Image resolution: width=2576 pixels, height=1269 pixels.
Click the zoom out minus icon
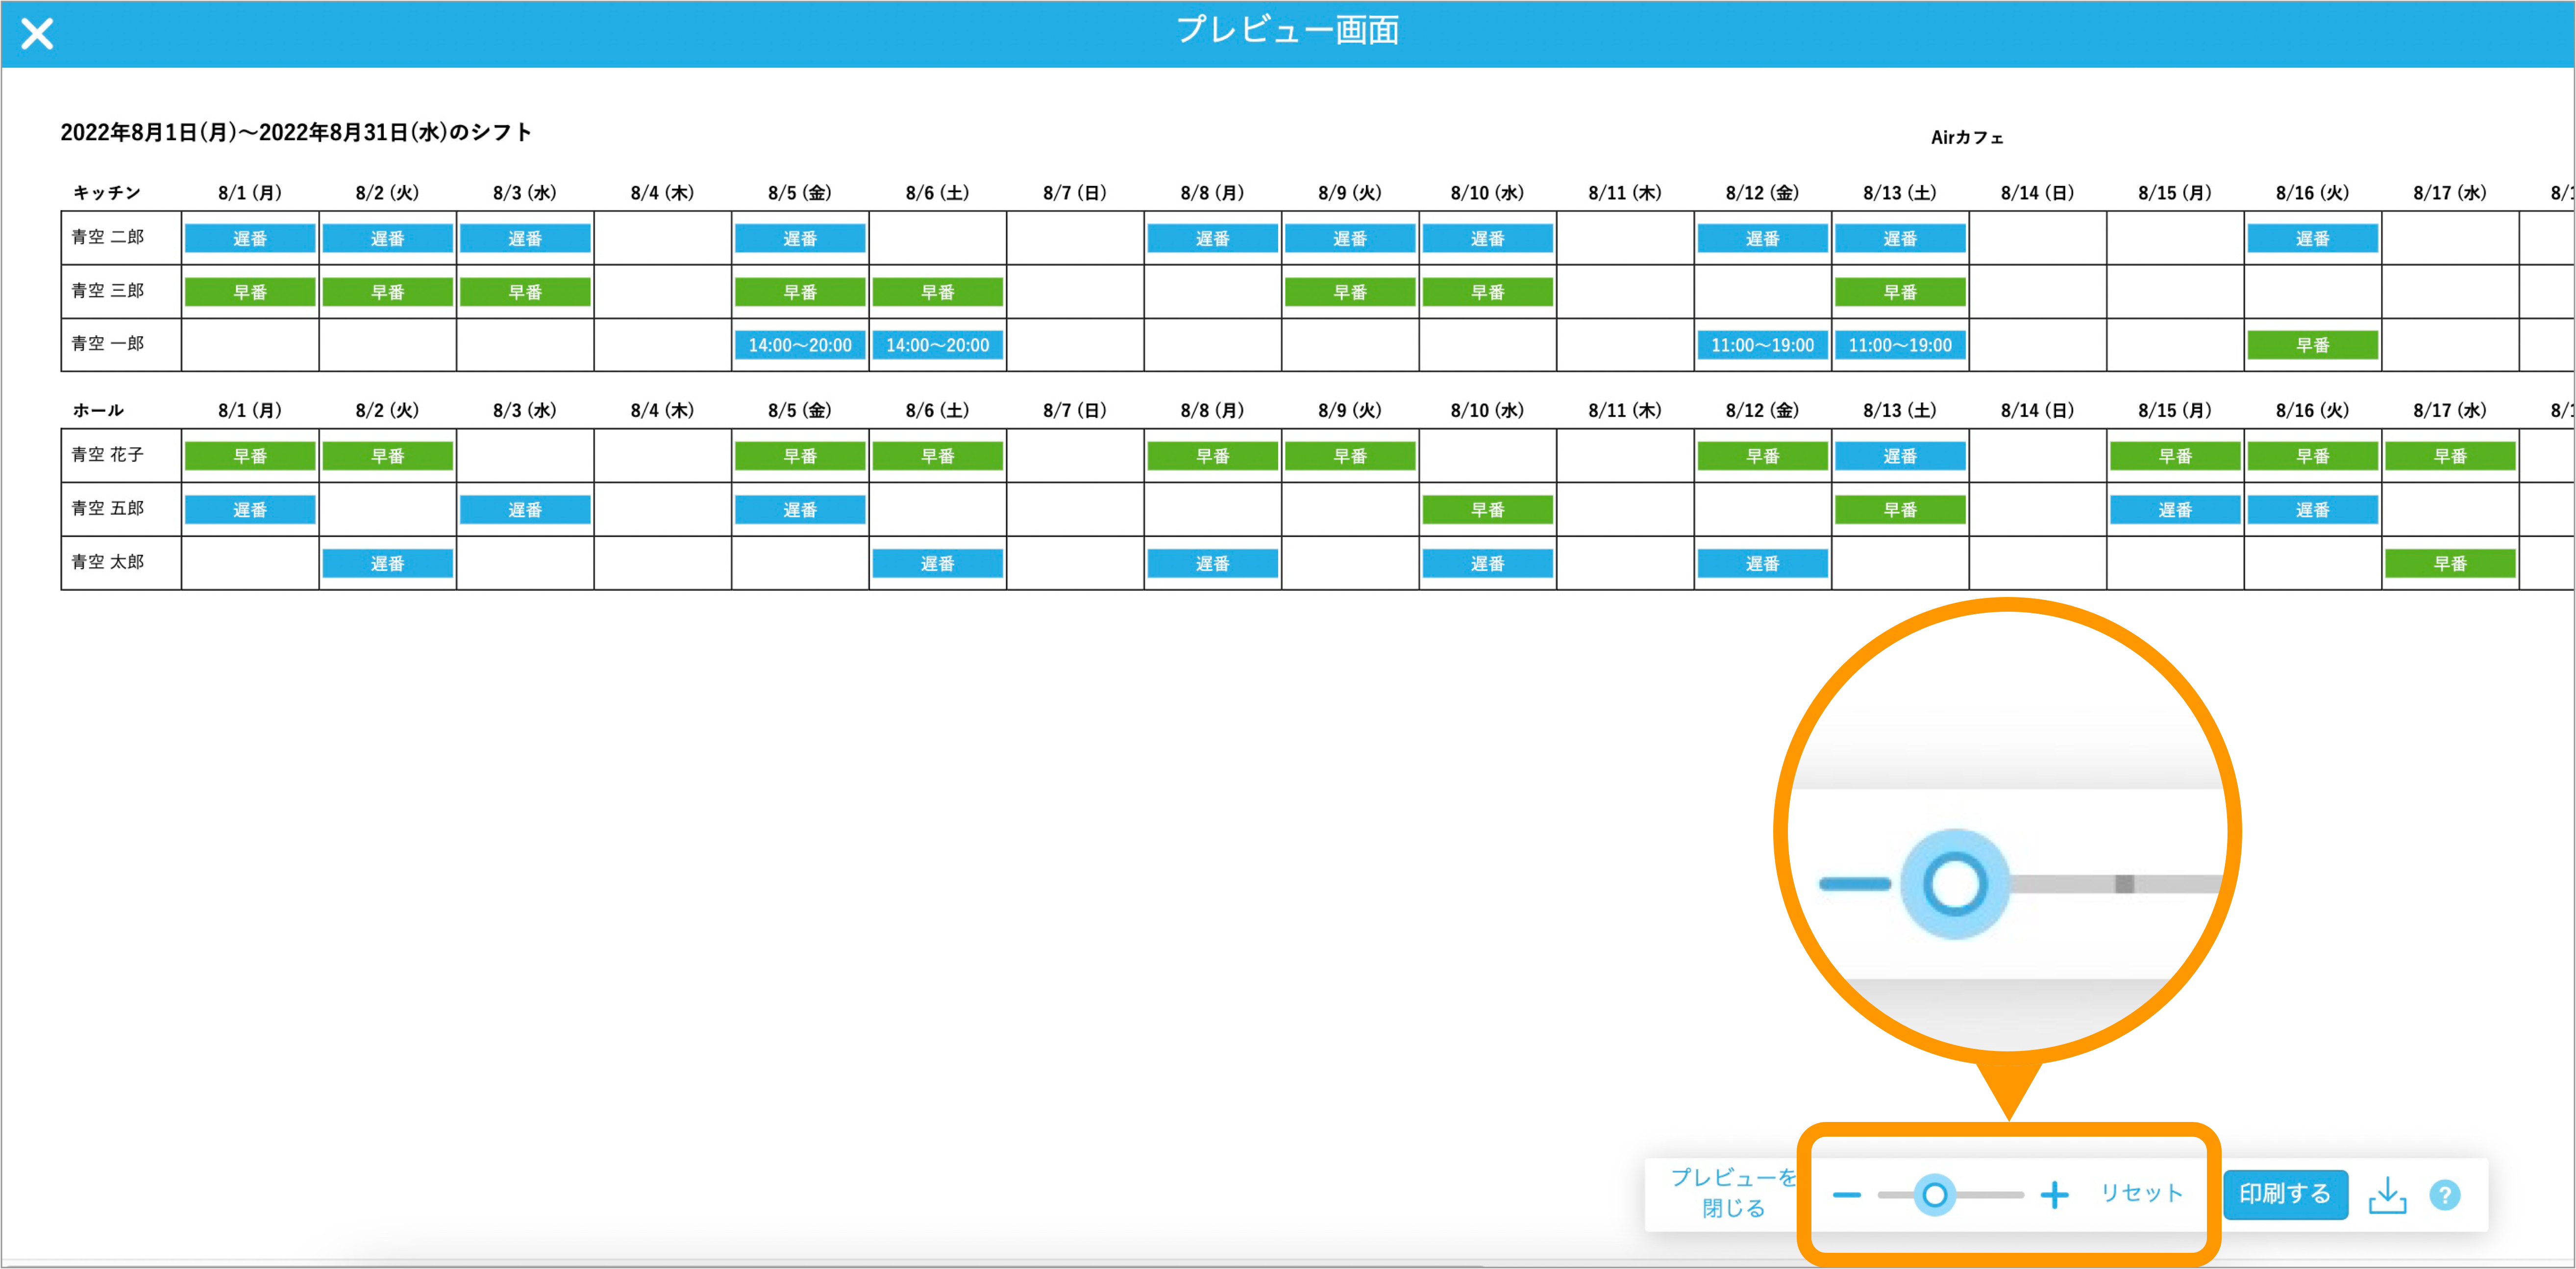[1846, 1195]
